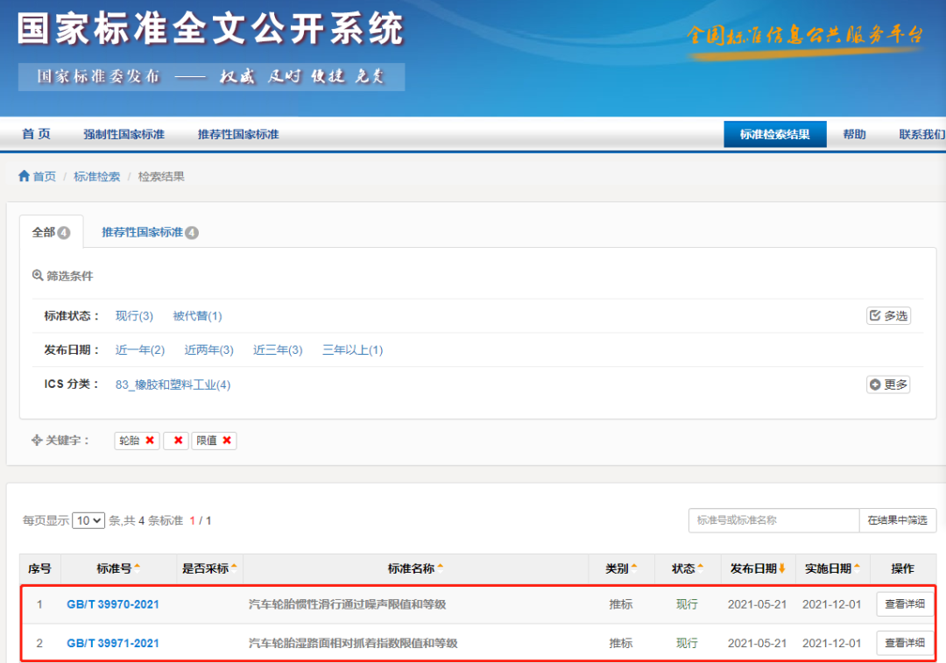Viewport: 946px width, 663px height.
Task: Select 标准检索结果 navigation tab
Action: click(x=775, y=134)
